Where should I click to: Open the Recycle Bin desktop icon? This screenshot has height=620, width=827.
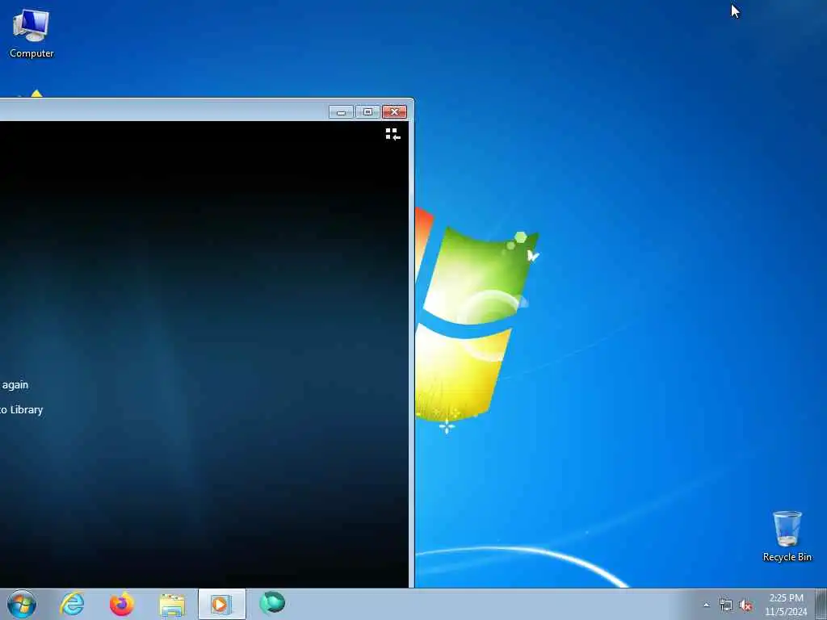[x=787, y=536]
